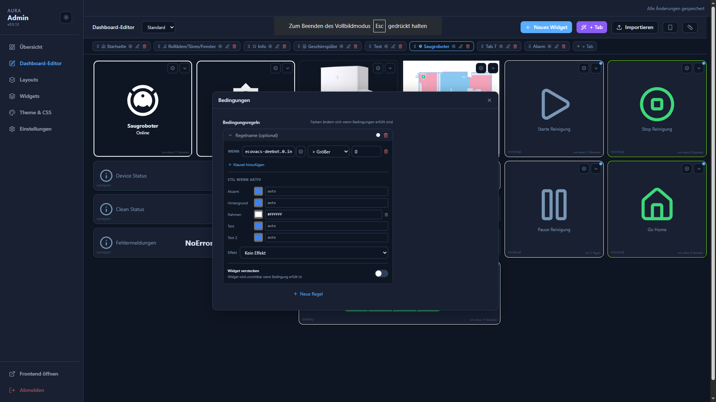Screen dimensions: 716x402
Task: Open the Größer comparison dropdown
Action: (328, 151)
